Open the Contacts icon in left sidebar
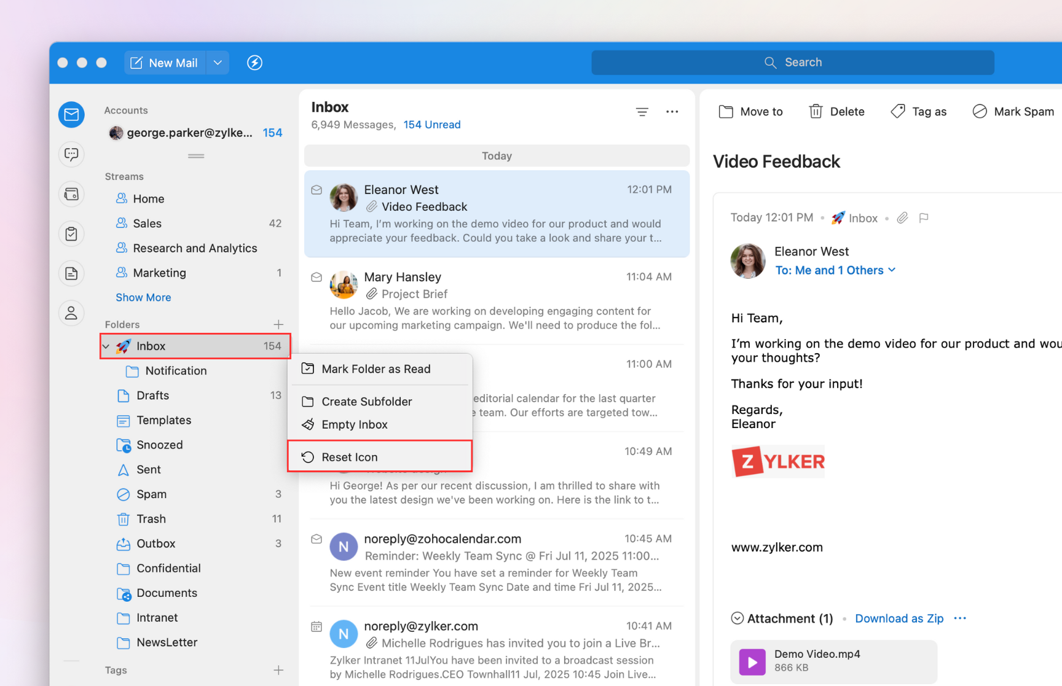 71,313
